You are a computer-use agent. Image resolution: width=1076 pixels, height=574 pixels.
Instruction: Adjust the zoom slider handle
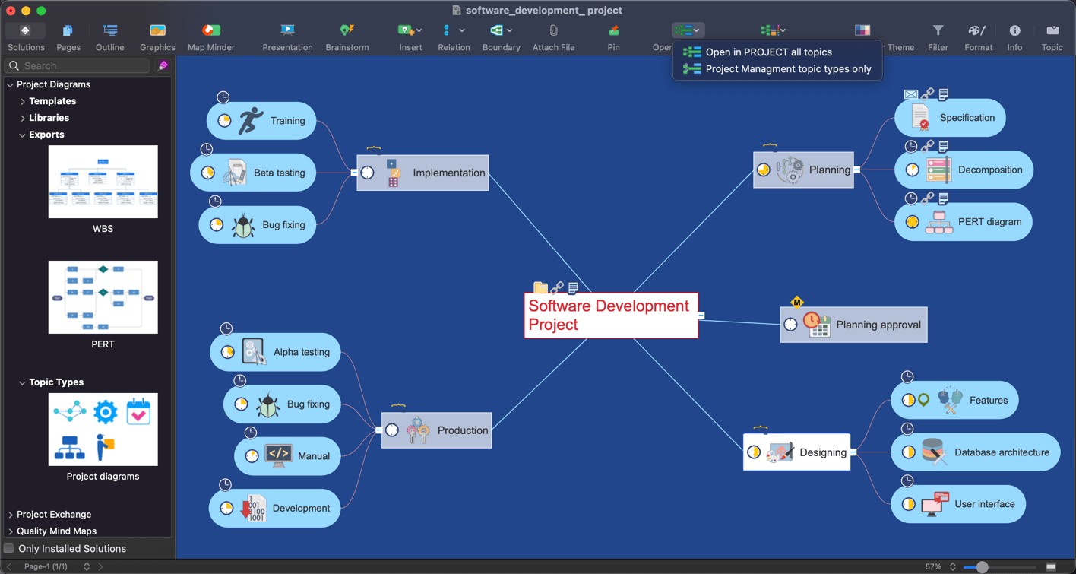coord(982,567)
